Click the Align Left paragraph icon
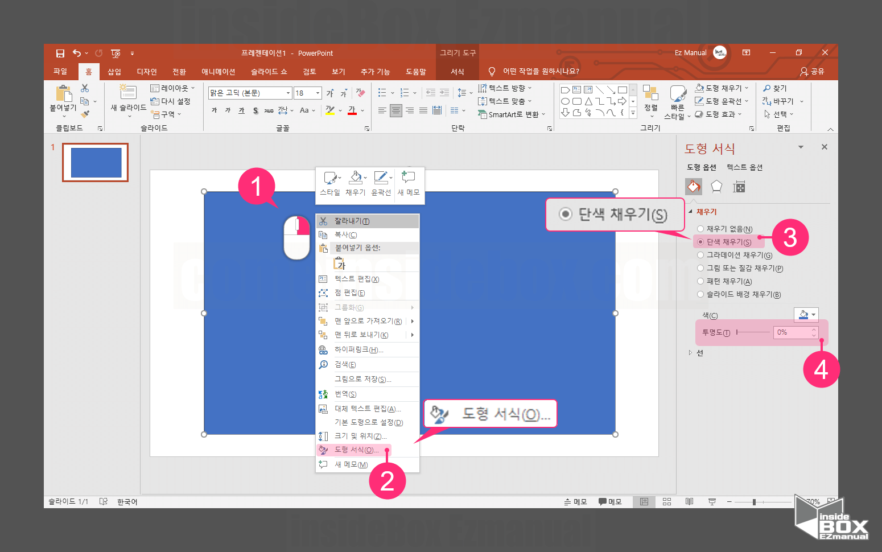Viewport: 882px width, 552px height. coord(382,110)
